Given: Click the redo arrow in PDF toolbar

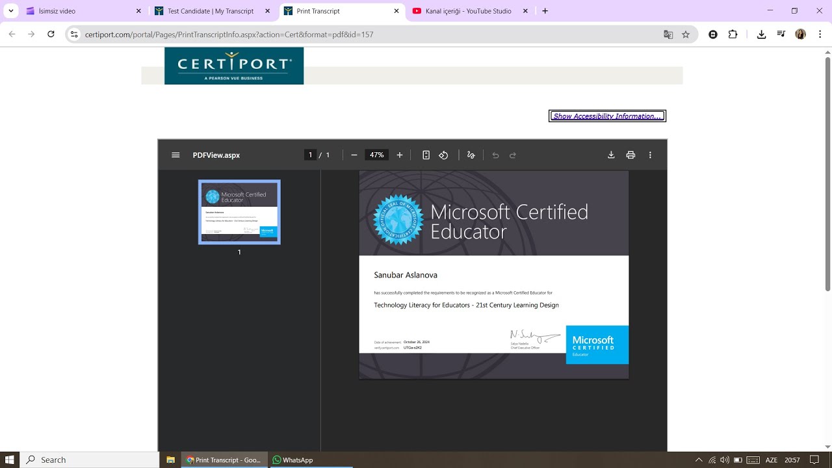Looking at the screenshot, I should [513, 155].
